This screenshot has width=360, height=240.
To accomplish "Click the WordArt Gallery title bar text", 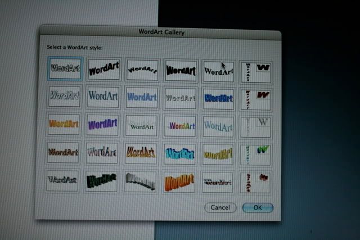I will pyautogui.click(x=161, y=32).
